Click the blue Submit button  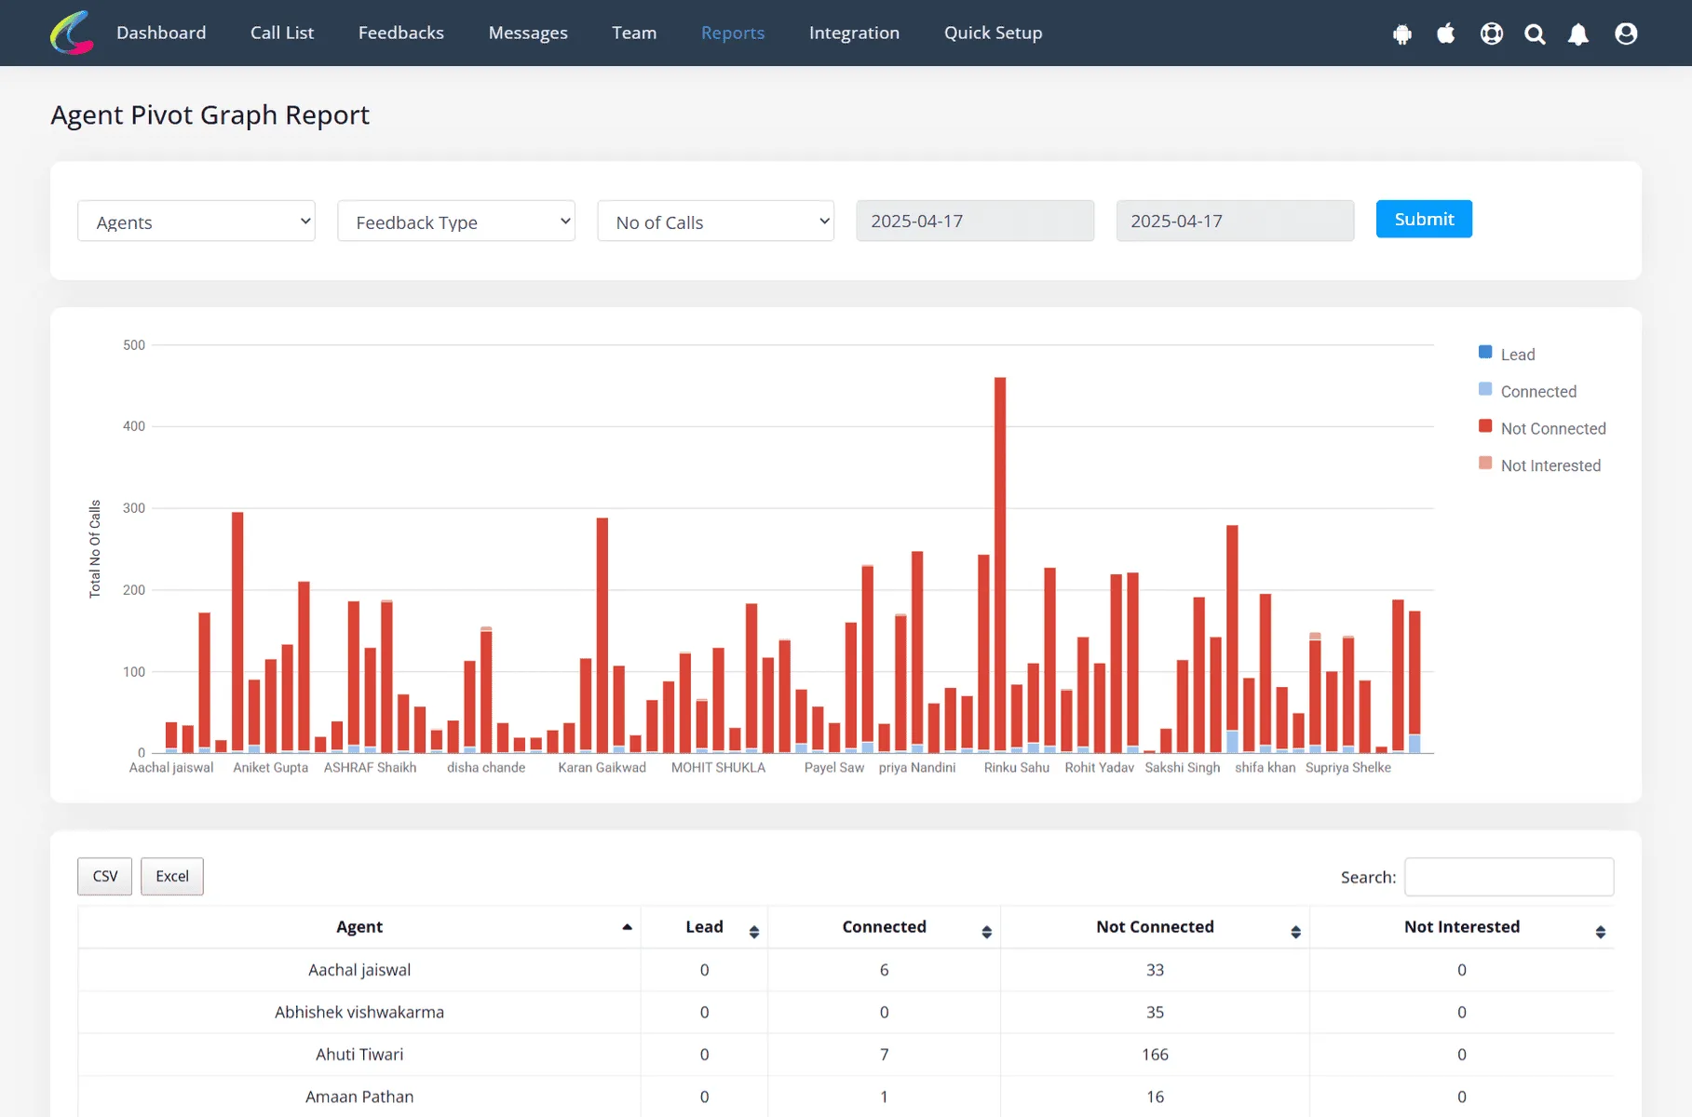point(1424,219)
